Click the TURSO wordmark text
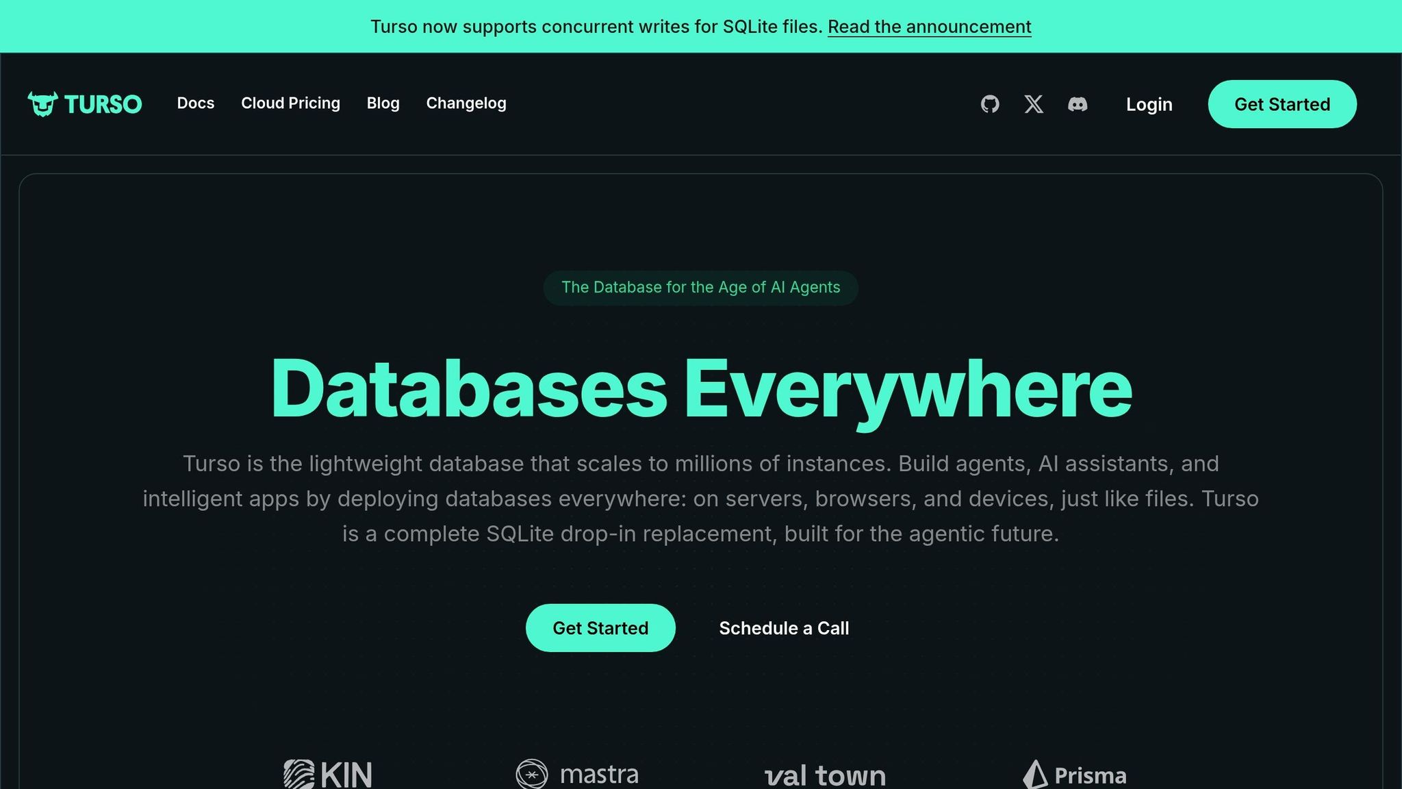 (x=103, y=104)
